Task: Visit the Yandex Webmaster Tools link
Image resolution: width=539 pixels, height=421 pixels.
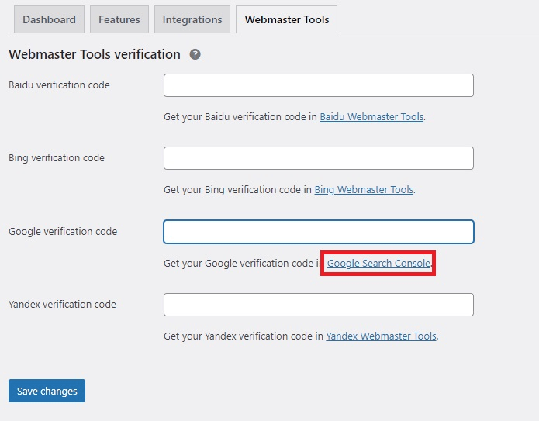Action: tap(381, 336)
